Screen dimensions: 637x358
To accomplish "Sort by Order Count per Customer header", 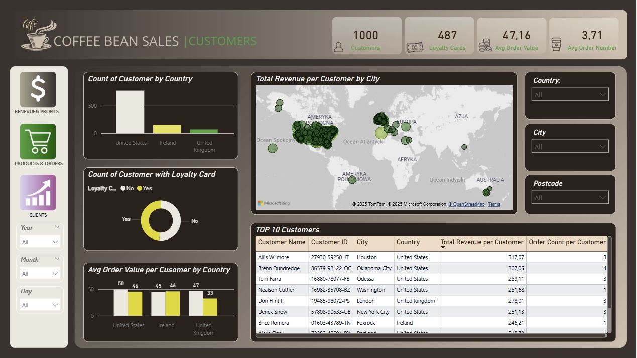I will pos(567,242).
